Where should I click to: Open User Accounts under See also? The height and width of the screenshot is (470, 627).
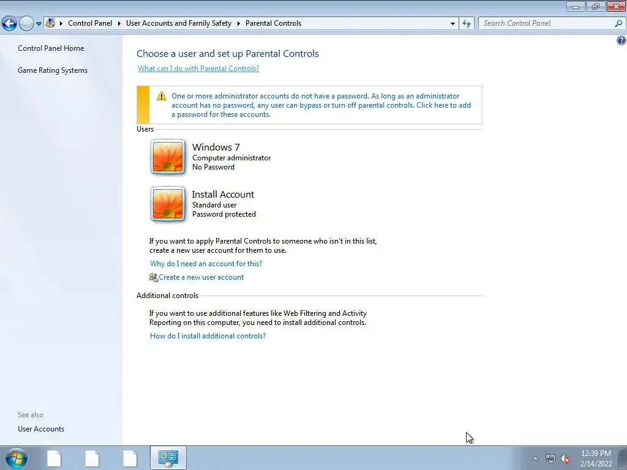41,429
